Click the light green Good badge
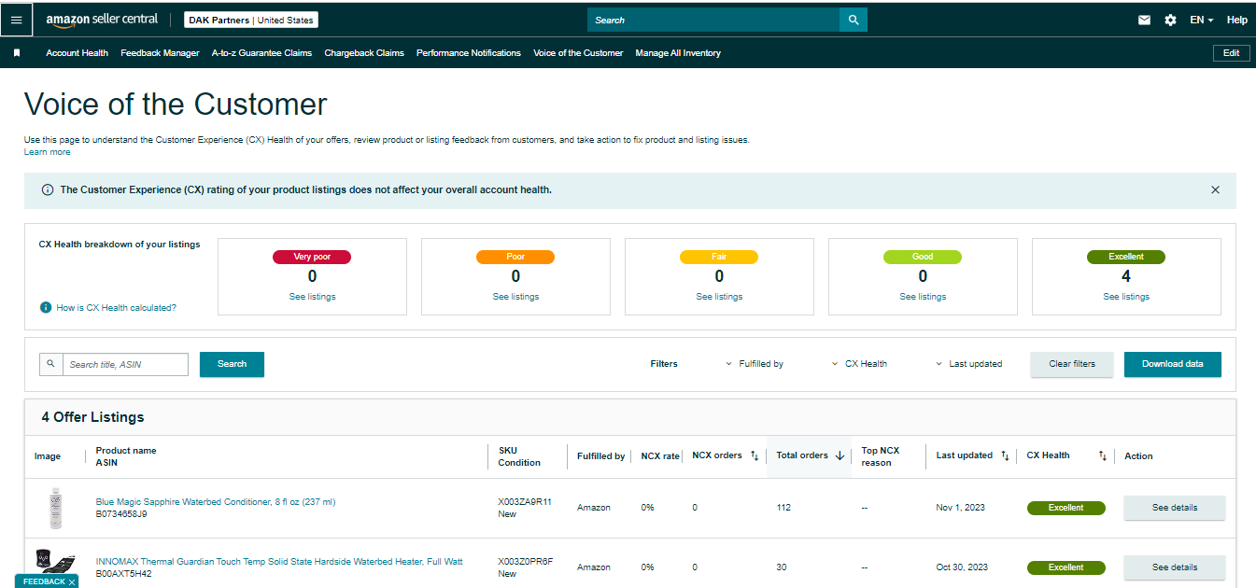The image size is (1256, 588). point(923,257)
